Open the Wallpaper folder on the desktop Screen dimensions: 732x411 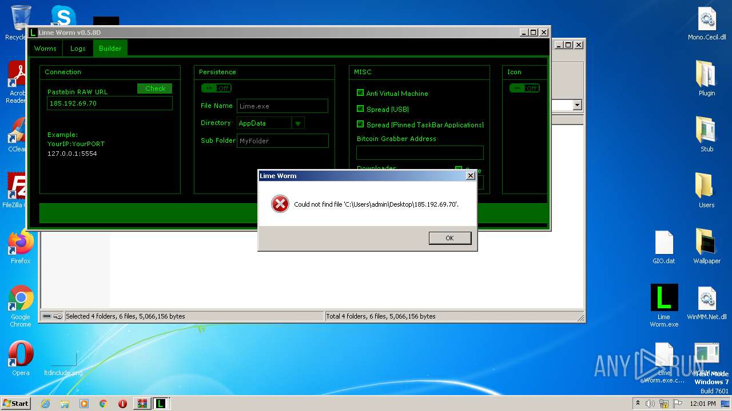[x=707, y=247]
